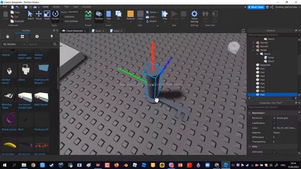Click the New file icon in quick access bar
The image size is (301, 169).
(x=13, y=7)
